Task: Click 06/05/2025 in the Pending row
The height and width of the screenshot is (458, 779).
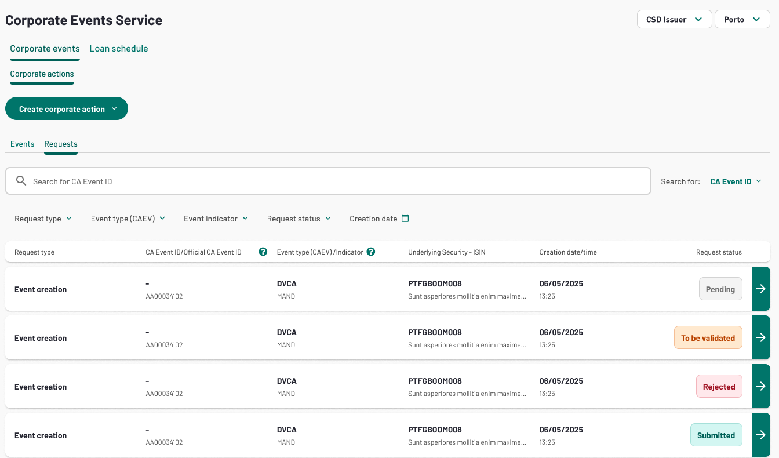Action: pos(561,283)
